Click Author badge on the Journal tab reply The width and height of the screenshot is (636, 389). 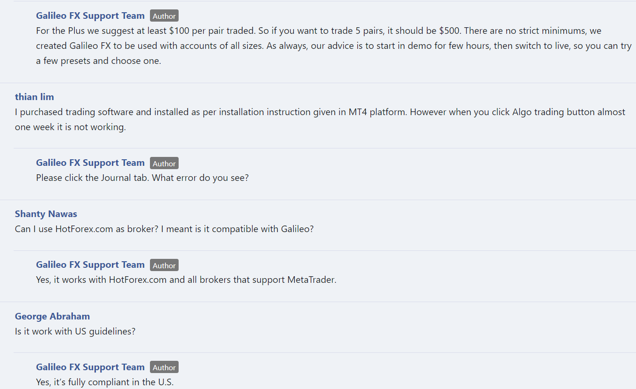pos(164,163)
